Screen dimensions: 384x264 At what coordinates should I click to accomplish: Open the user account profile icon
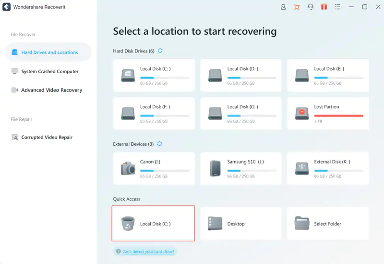[x=283, y=7]
